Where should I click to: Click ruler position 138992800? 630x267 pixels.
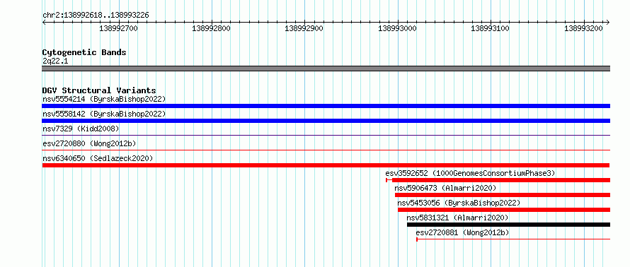pyautogui.click(x=212, y=28)
